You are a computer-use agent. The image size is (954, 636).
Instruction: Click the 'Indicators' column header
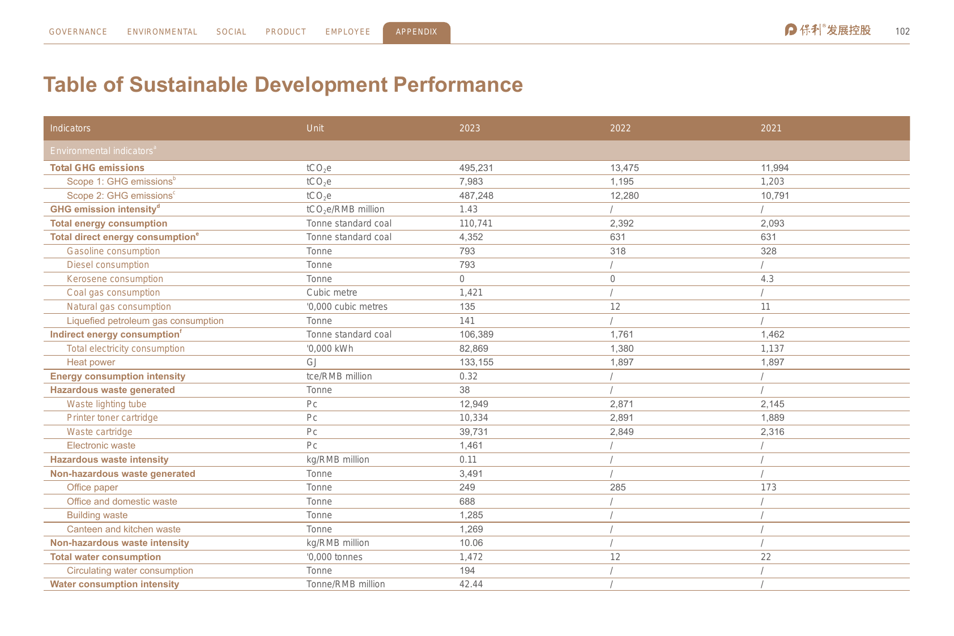70,128
